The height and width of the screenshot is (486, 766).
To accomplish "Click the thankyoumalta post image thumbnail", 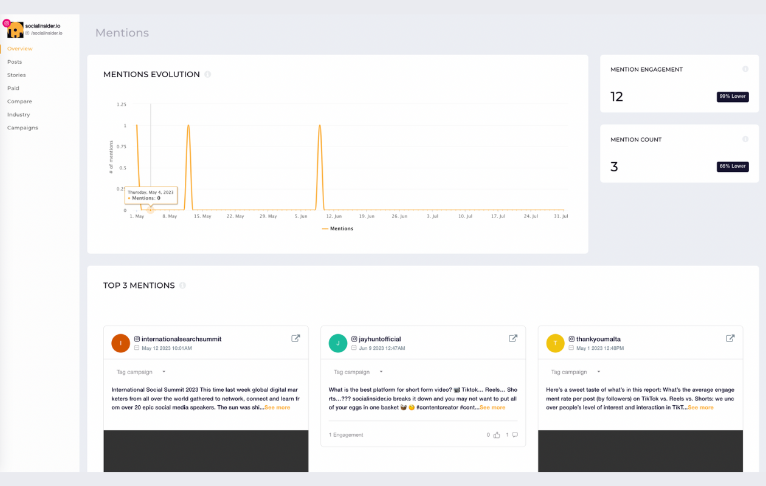I will pyautogui.click(x=640, y=451).
